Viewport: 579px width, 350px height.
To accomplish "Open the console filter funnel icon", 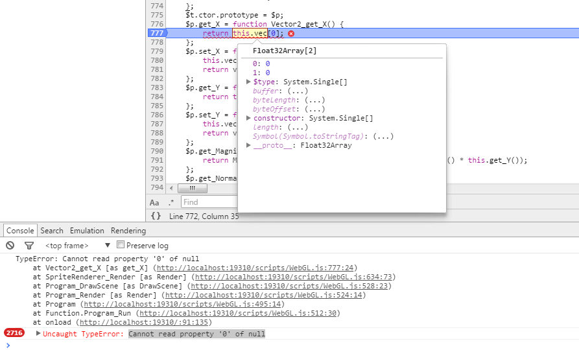I will tap(29, 245).
